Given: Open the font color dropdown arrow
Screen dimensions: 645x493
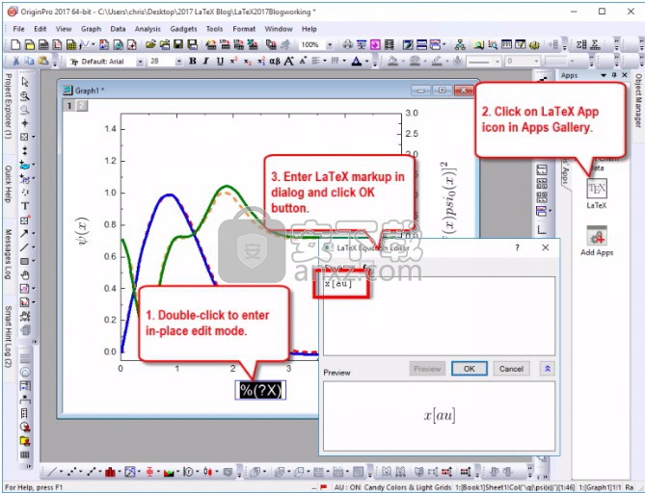Looking at the screenshot, I should (367, 62).
